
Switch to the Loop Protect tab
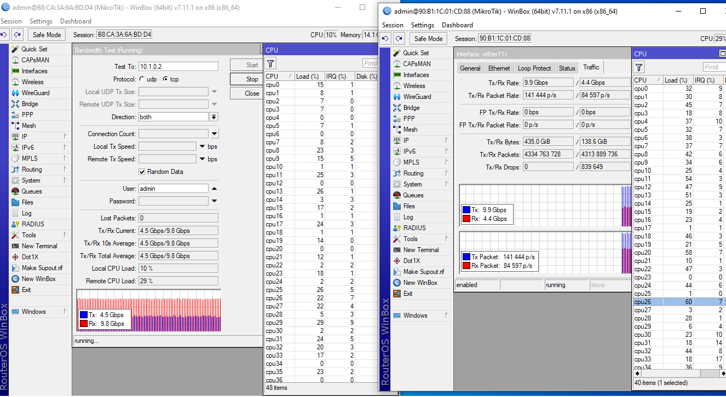pos(534,68)
